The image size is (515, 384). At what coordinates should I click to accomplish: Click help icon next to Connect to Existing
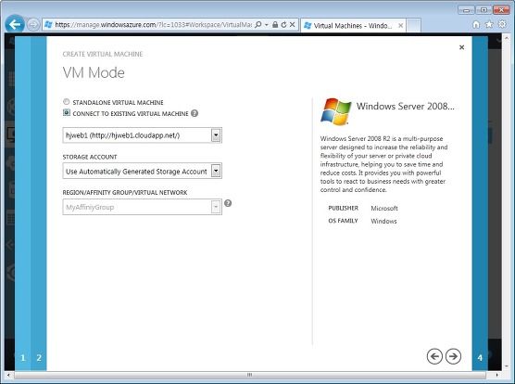click(x=195, y=113)
